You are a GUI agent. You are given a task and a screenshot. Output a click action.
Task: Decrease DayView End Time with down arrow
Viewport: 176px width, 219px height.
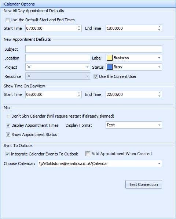tap(159, 96)
